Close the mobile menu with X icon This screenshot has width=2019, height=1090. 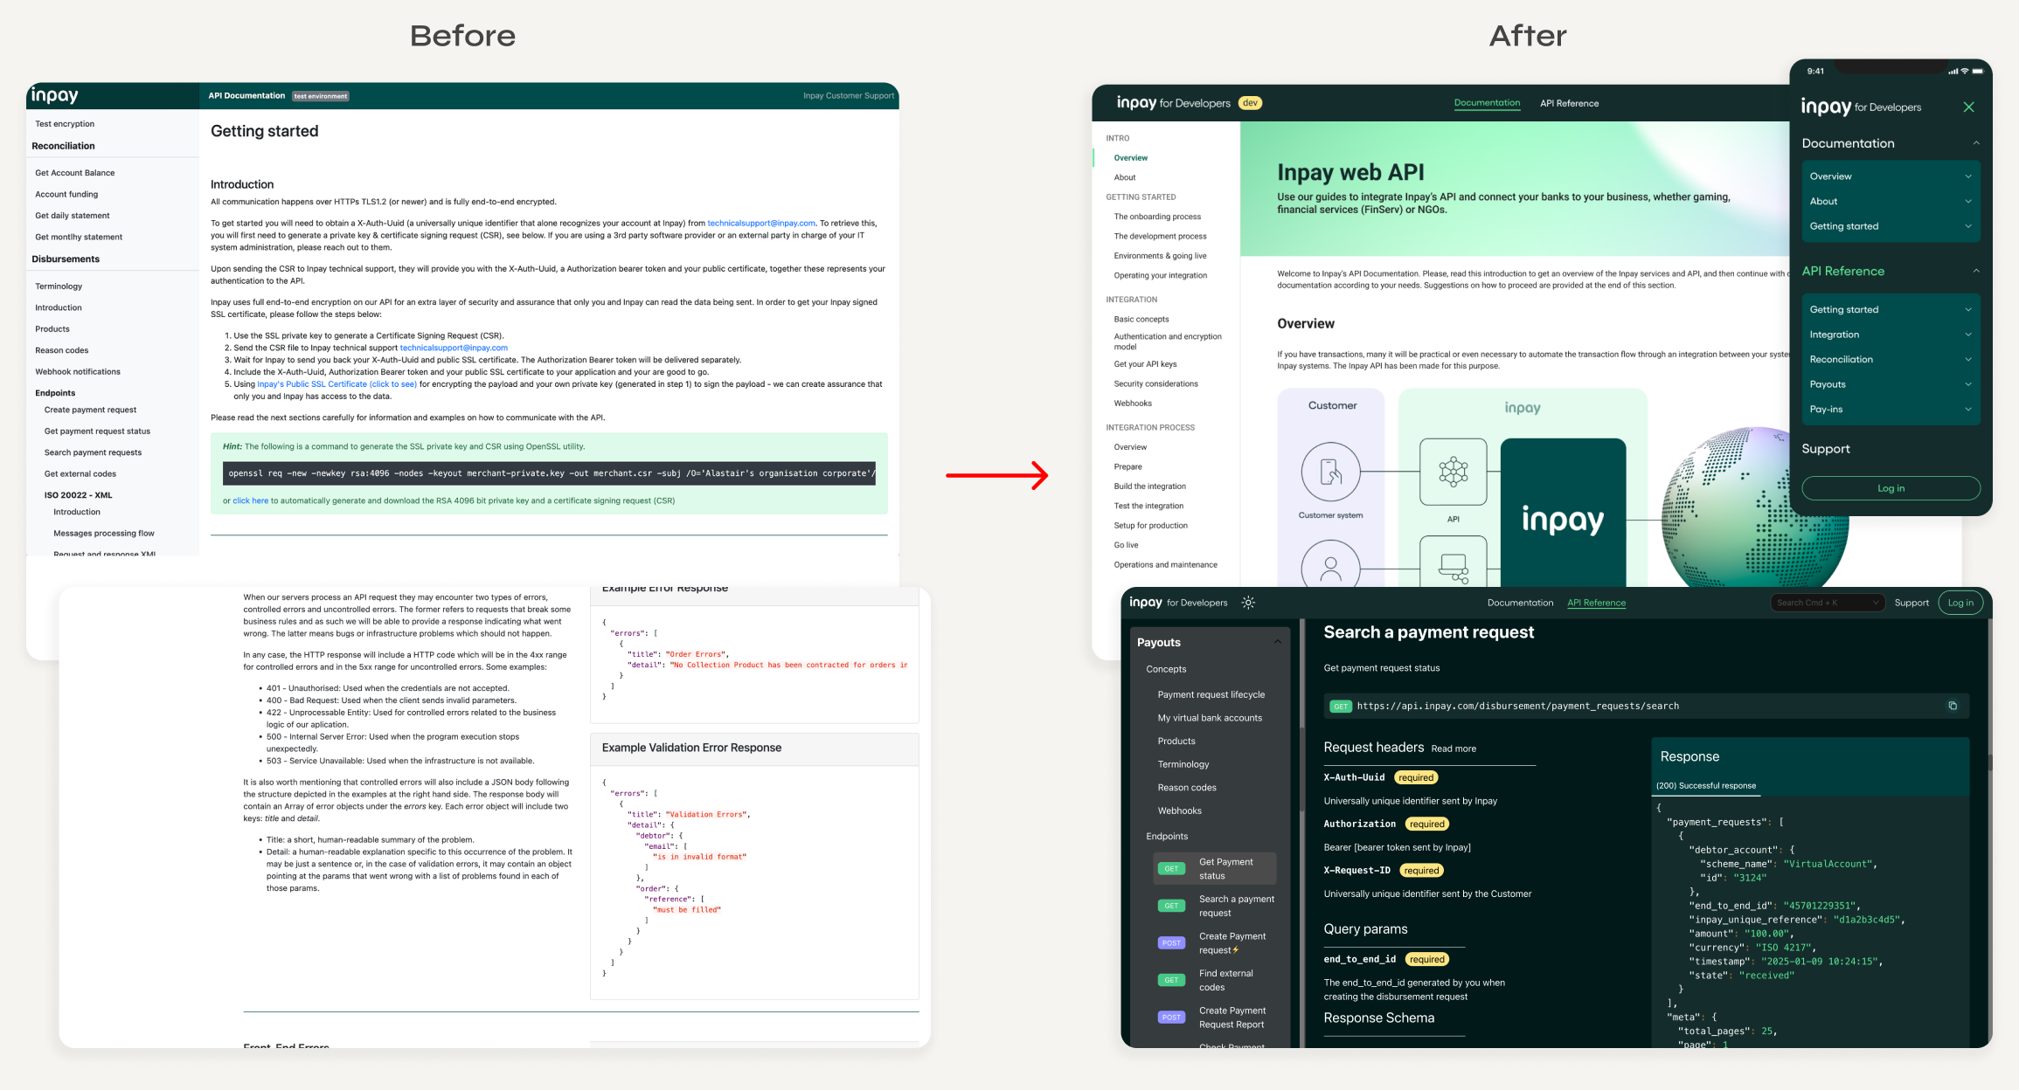[x=1968, y=107]
